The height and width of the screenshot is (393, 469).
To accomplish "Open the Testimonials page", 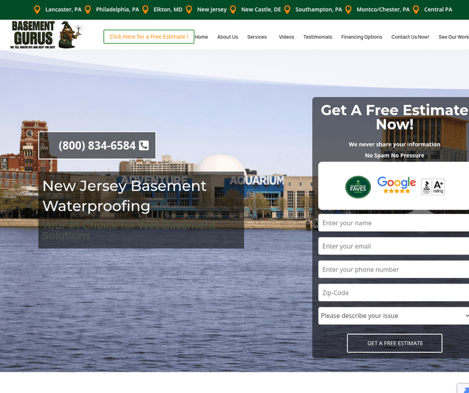I will click(x=318, y=37).
